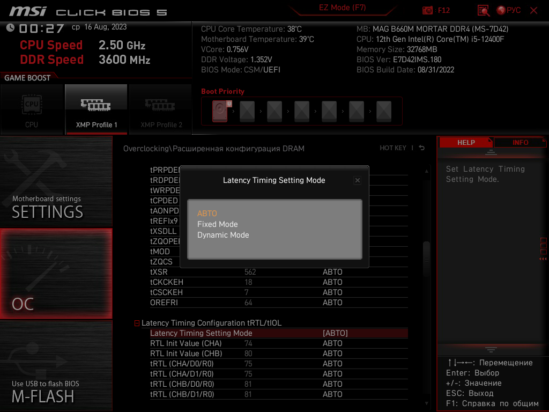This screenshot has width=549, height=412.
Task: Select the last boot priority slot
Action: click(384, 111)
